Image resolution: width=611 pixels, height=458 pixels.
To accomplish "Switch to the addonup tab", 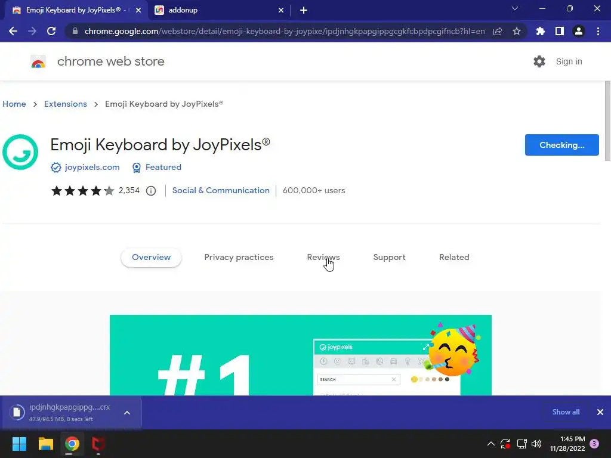I will tap(218, 10).
